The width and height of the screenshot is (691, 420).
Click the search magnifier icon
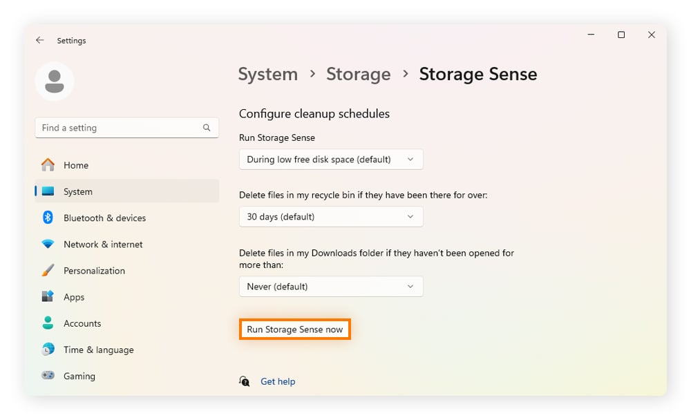click(x=207, y=128)
